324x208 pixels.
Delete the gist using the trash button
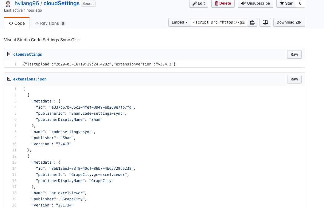(223, 3)
